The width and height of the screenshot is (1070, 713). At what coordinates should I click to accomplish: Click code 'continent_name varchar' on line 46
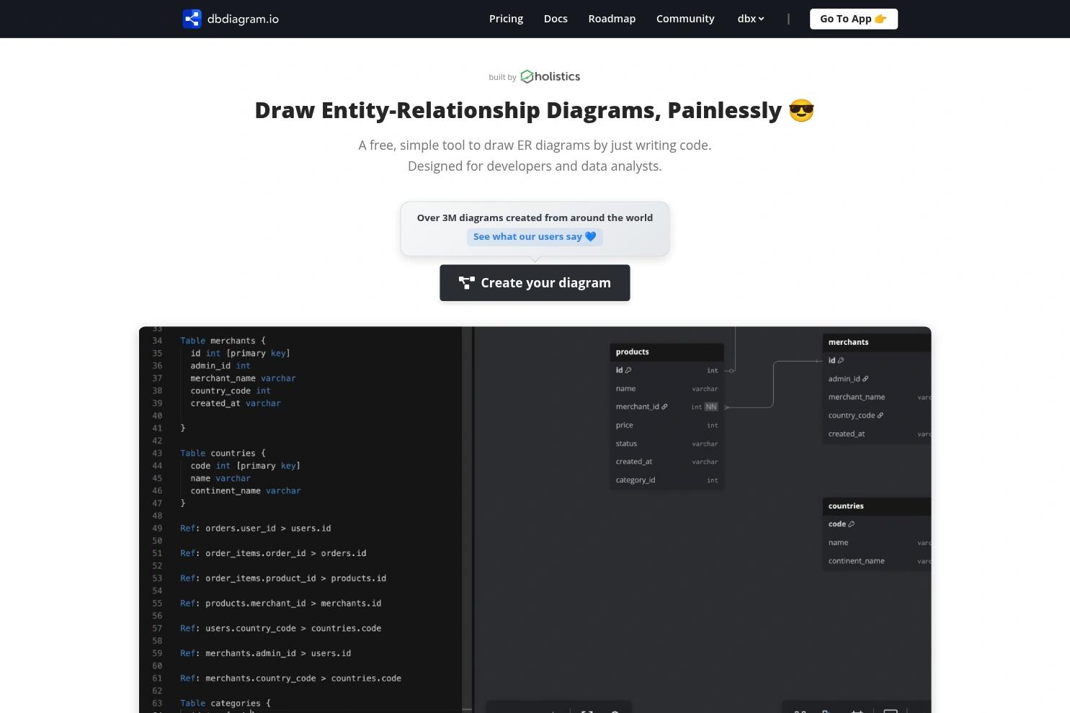[x=246, y=490]
